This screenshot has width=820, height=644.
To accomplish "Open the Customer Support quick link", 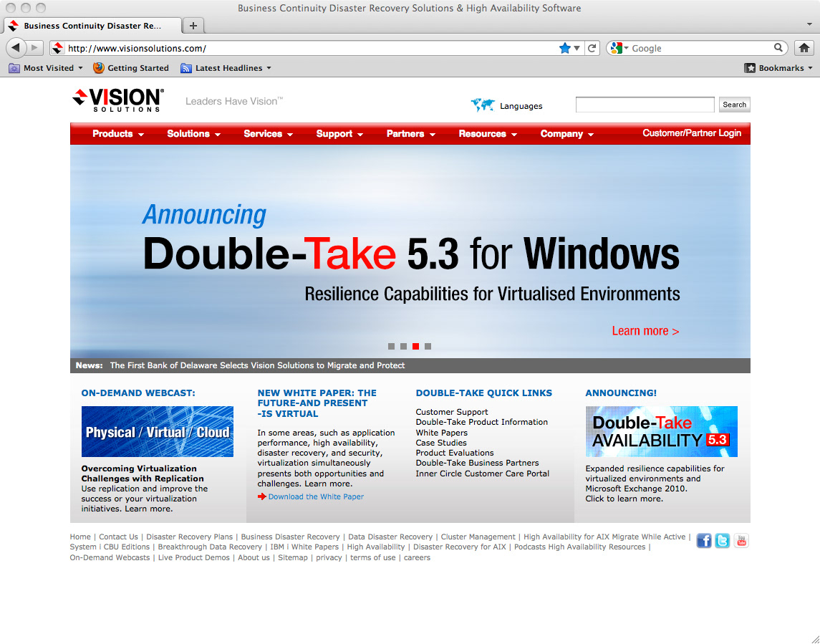I will pos(452,412).
